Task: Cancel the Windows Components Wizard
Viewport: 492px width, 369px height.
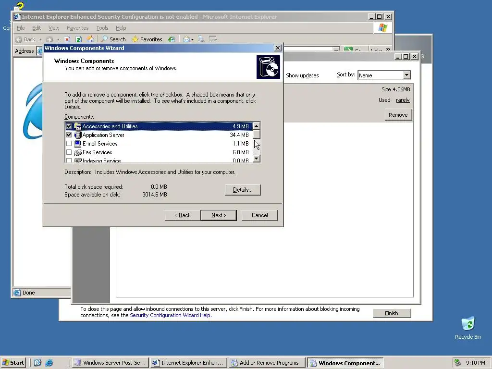Action: pyautogui.click(x=259, y=215)
